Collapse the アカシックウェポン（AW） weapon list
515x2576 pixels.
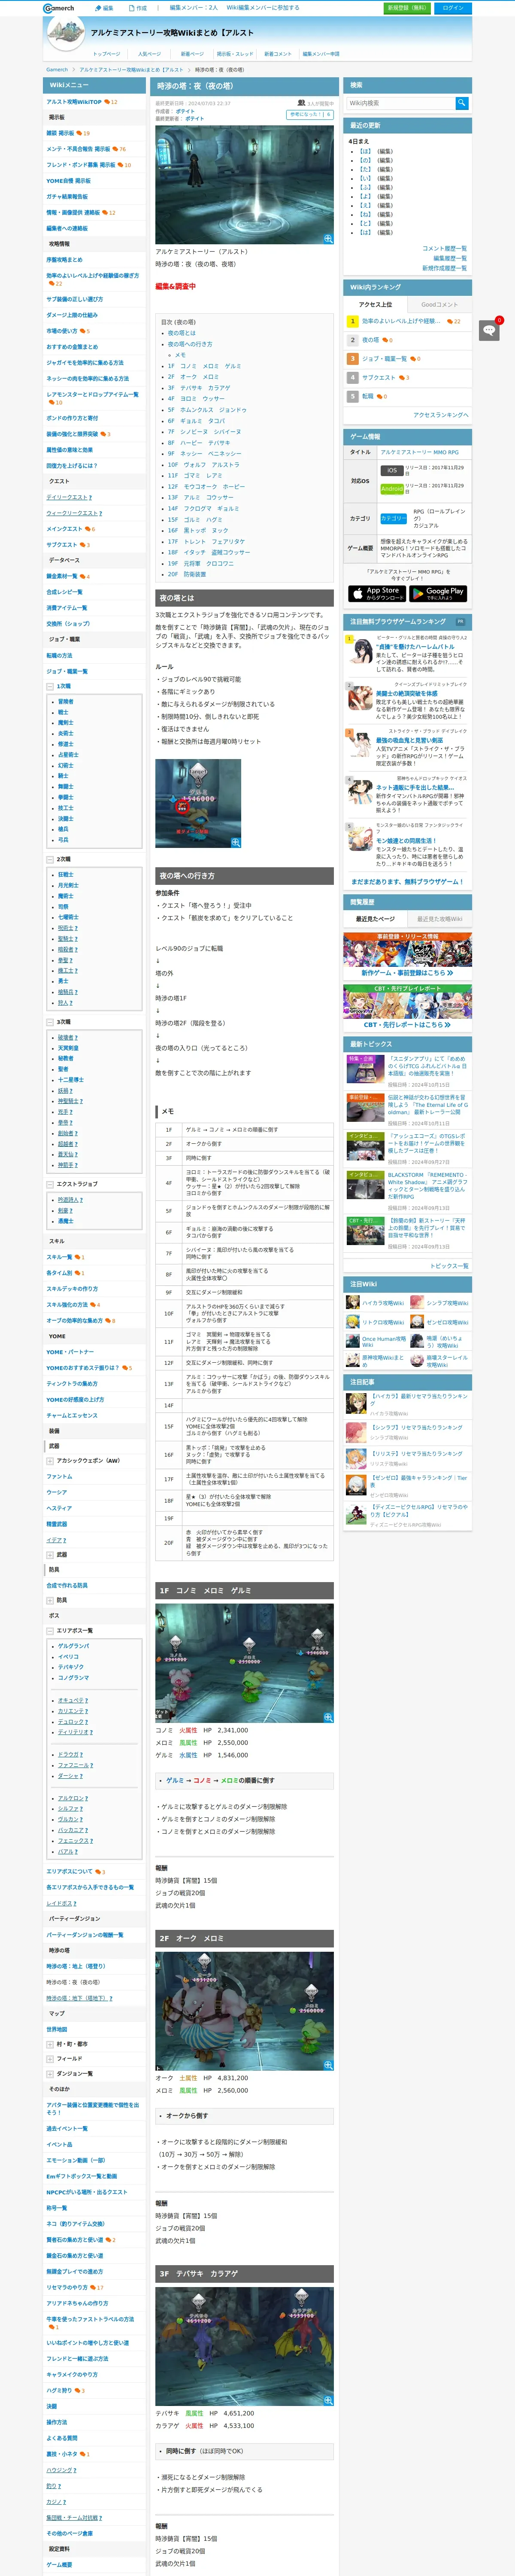pos(50,1460)
